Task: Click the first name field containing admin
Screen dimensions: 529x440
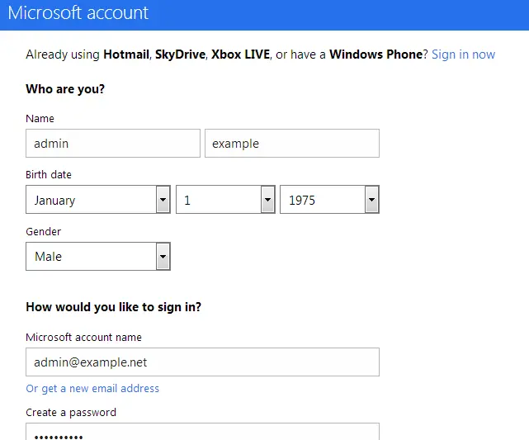Action: 113,144
